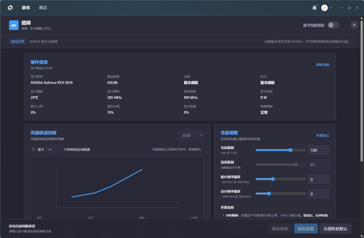364x238 pixels.
Task: Click the 核心频率偏移 value field
Action: pyautogui.click(x=318, y=179)
